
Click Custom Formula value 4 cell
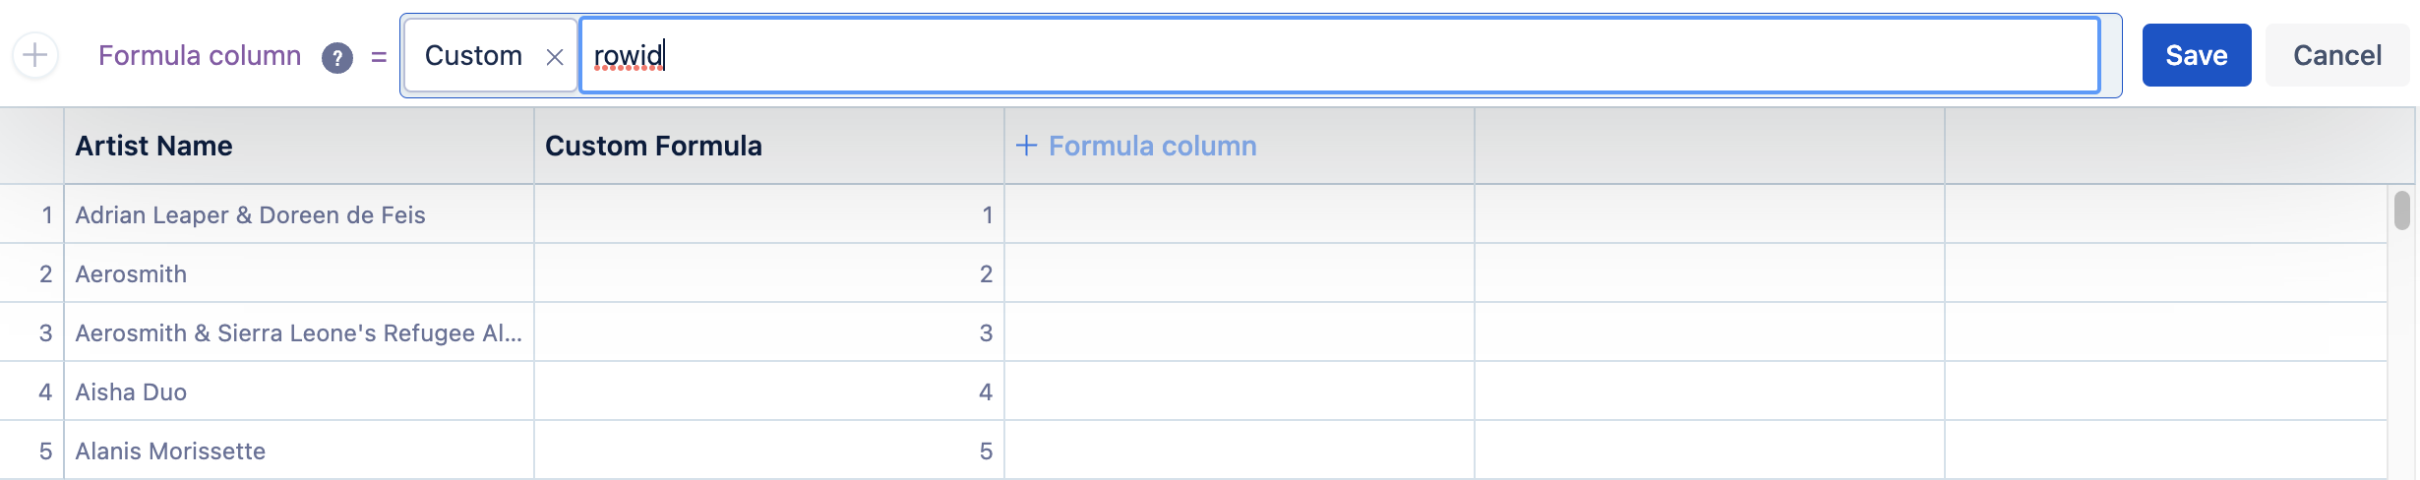[767, 391]
